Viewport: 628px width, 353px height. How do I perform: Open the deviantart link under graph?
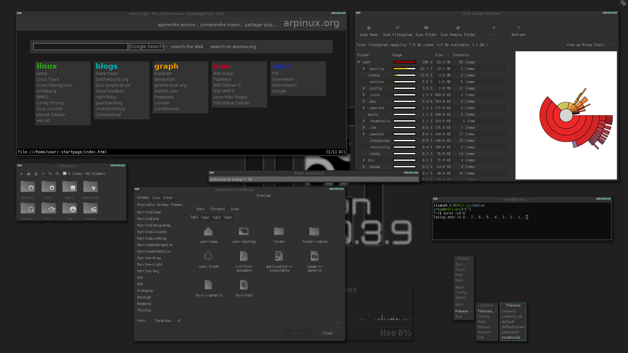[x=165, y=79]
